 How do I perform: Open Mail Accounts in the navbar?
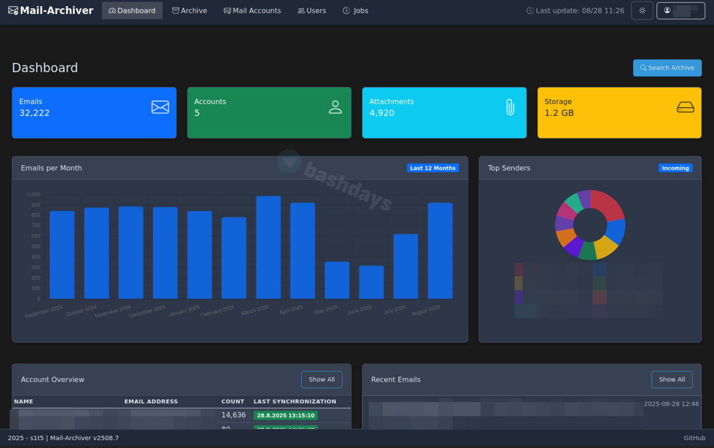click(x=252, y=11)
